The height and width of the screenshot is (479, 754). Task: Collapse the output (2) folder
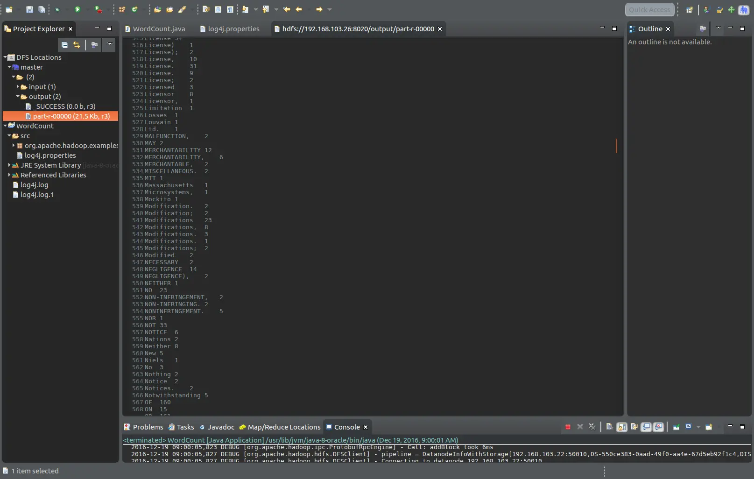tap(18, 96)
